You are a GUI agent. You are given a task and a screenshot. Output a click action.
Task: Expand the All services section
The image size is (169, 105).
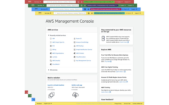pyautogui.click(x=53, y=70)
